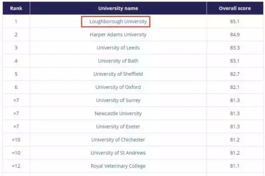Select the University of Chichester row
The height and width of the screenshot is (176, 265).
(x=118, y=140)
